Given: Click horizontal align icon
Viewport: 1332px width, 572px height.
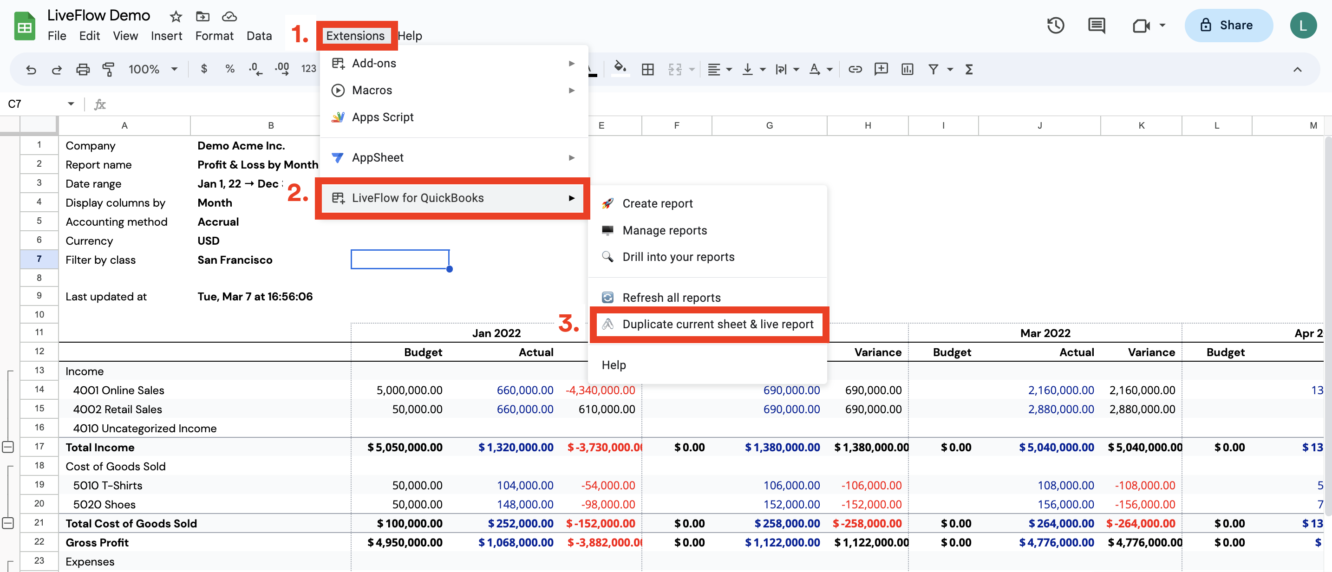Looking at the screenshot, I should (713, 69).
